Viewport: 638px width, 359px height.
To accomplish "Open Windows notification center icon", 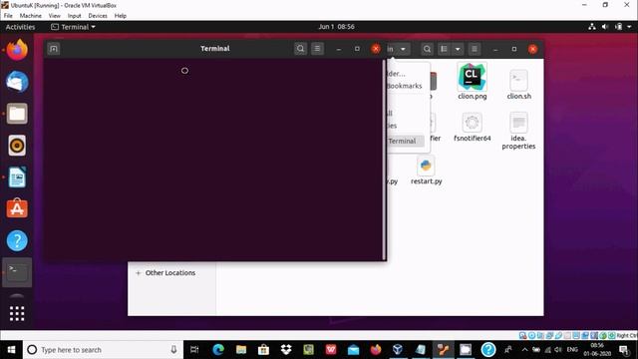I will coord(624,350).
